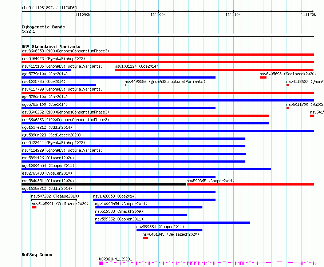The width and height of the screenshot is (324, 267).
Task: Open dgv5779n100 (Coe2014) variant
Action: pyautogui.click(x=45, y=74)
